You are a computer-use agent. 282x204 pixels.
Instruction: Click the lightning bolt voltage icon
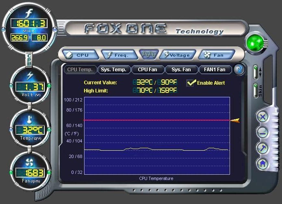[30, 76]
